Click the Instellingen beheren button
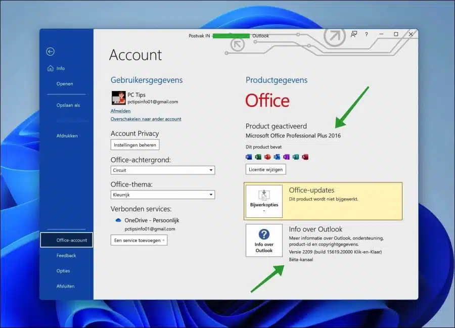 (135, 145)
